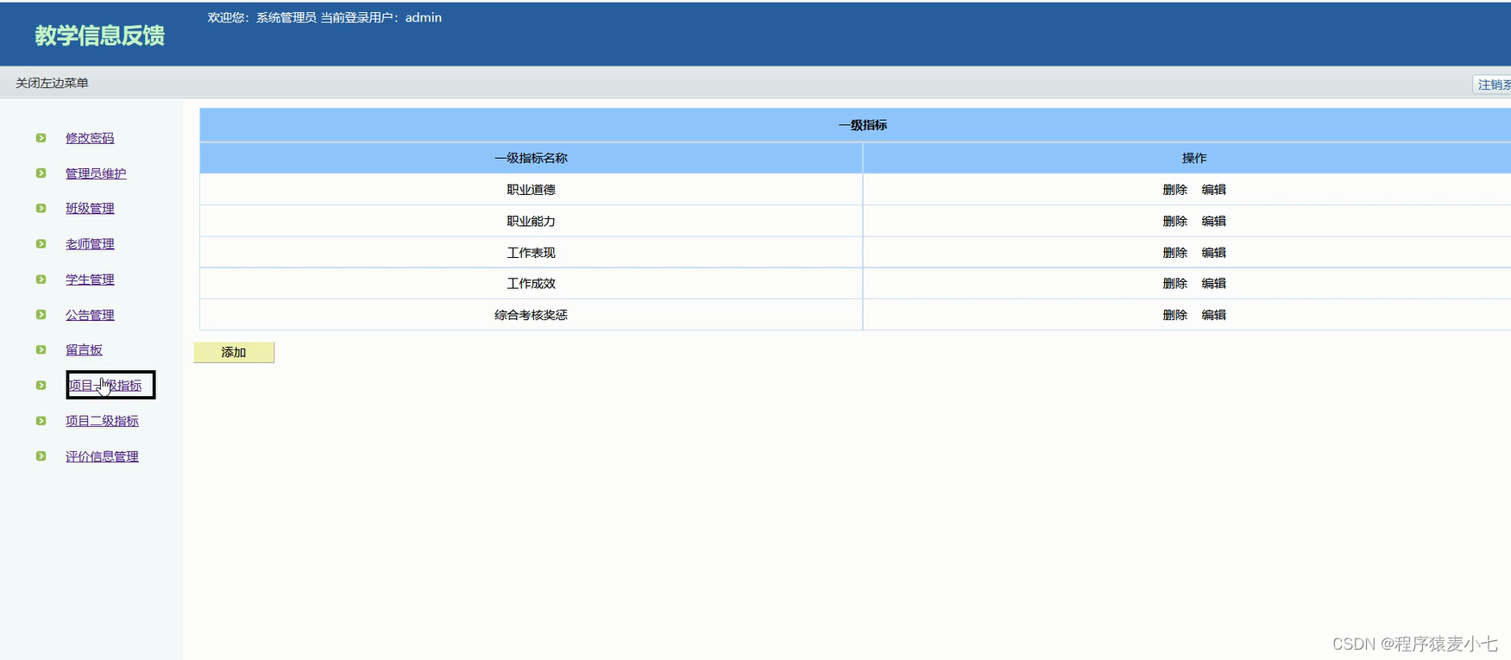Click green arrow icon beside 学生管理
Viewport: 1511px width, 660px height.
[41, 280]
